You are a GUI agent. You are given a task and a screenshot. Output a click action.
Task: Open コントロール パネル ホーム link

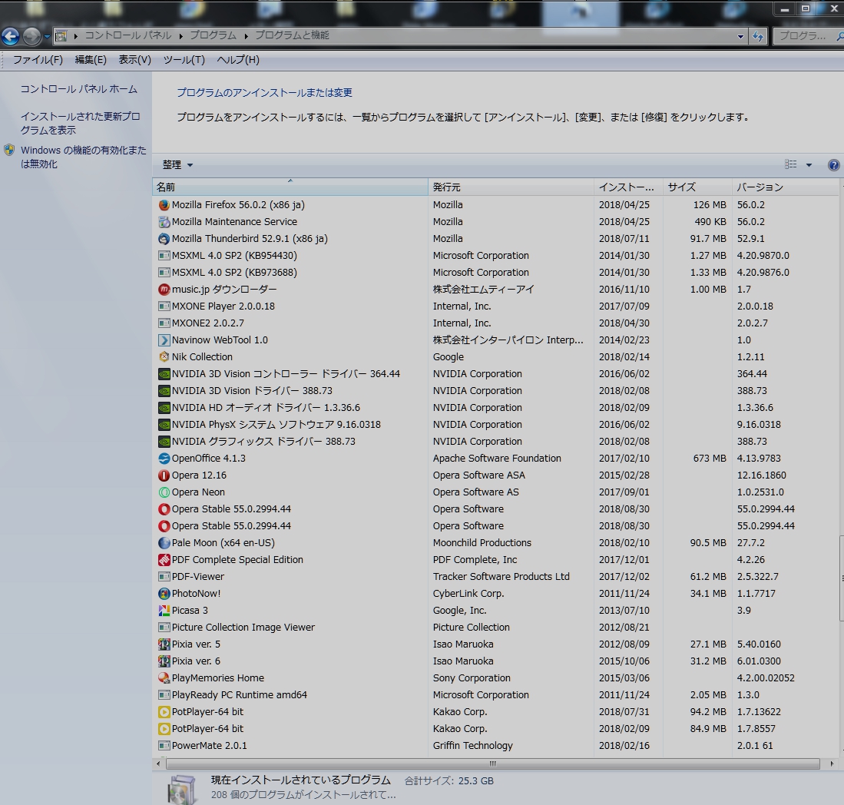pos(79,89)
